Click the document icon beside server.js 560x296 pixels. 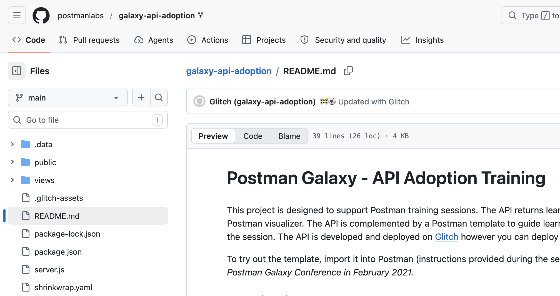[26, 269]
